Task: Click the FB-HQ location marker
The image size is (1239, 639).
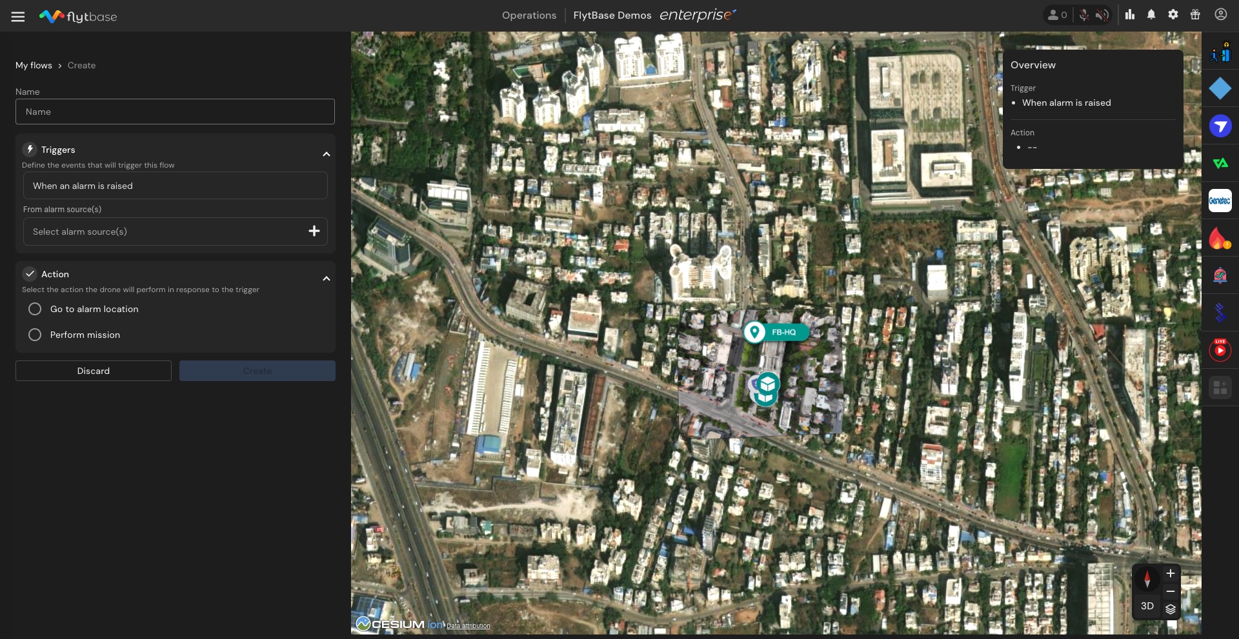Action: pos(776,332)
